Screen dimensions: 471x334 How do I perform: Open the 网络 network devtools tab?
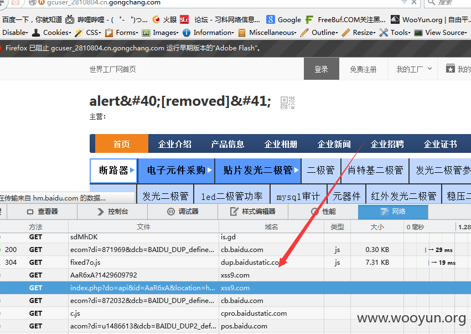[x=393, y=212]
